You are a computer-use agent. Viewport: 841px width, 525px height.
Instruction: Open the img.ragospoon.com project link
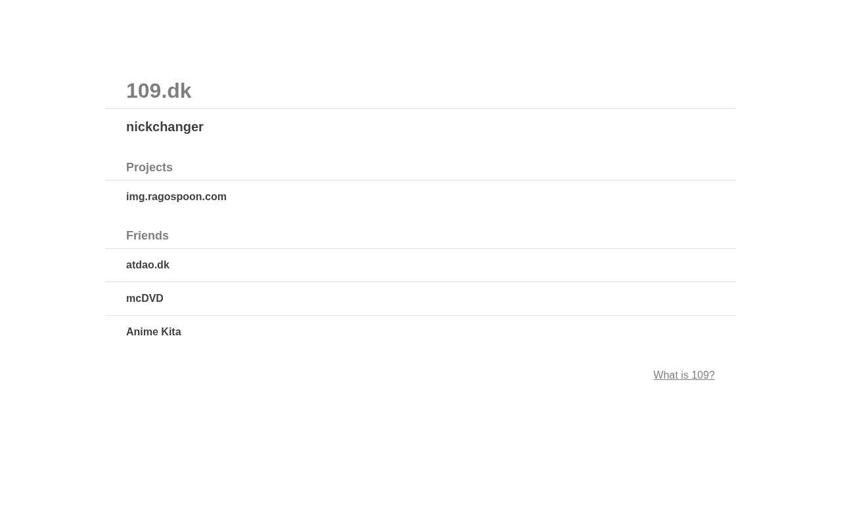click(x=176, y=196)
